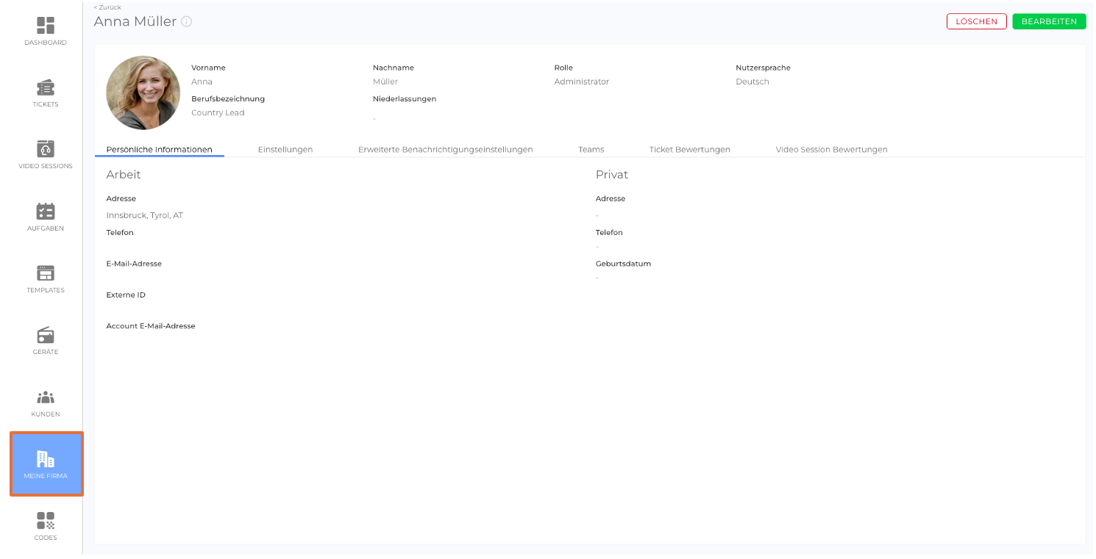Select Video Session Bewertungen tab

point(831,149)
